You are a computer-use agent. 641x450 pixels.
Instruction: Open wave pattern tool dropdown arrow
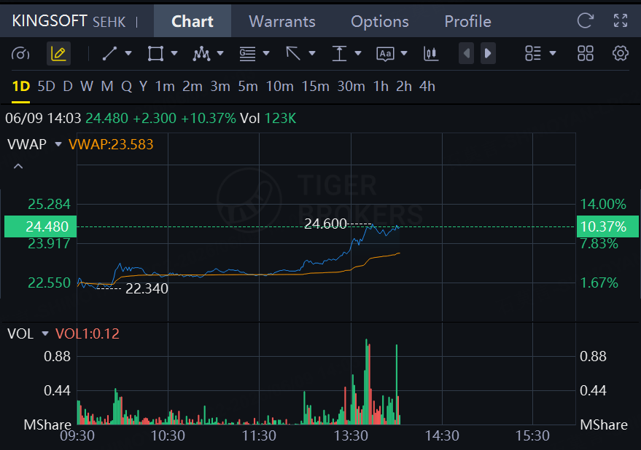pos(220,53)
